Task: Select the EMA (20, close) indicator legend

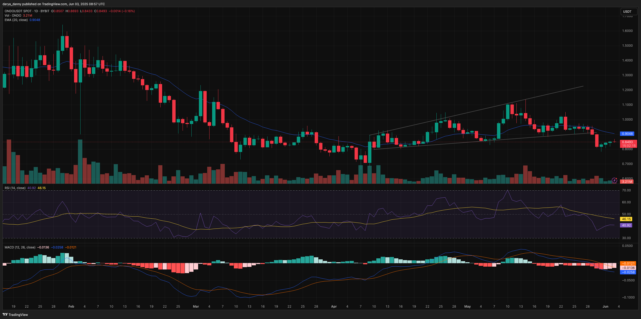Action: [x=16, y=20]
